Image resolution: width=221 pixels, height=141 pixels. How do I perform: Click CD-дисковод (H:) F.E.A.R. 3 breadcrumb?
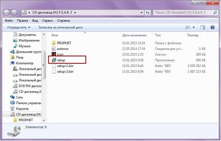pyautogui.click(x=52, y=12)
